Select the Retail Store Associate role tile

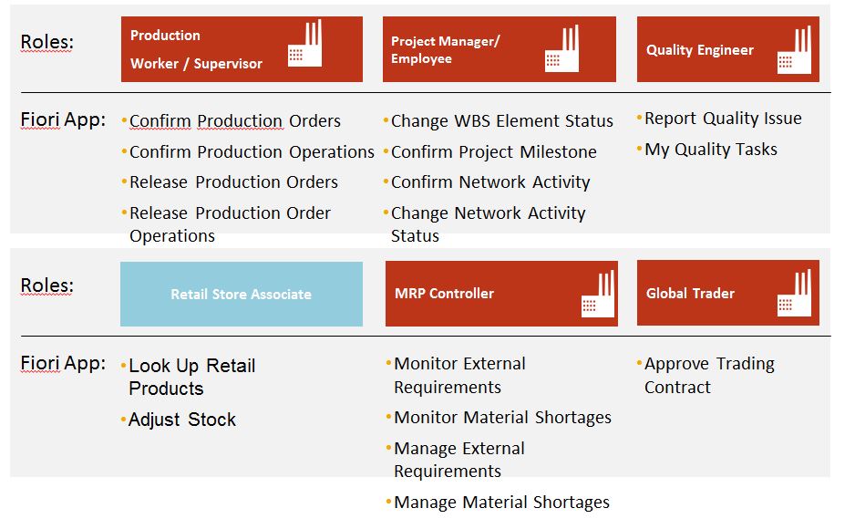point(241,294)
